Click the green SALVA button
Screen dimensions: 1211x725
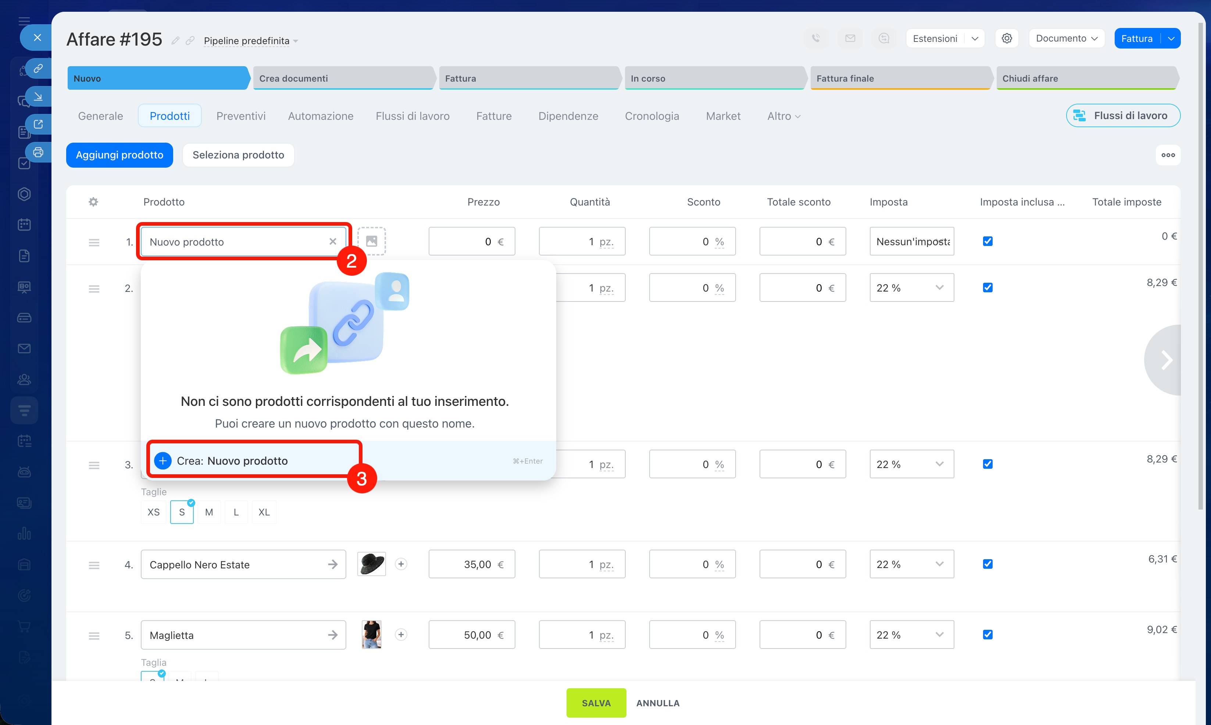click(596, 703)
